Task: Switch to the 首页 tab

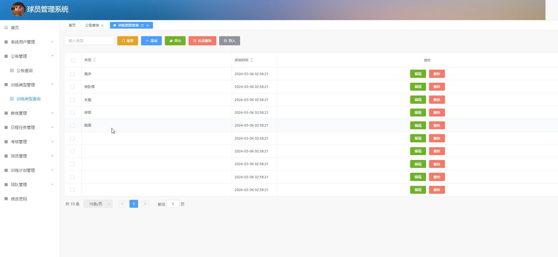Action: 72,25
